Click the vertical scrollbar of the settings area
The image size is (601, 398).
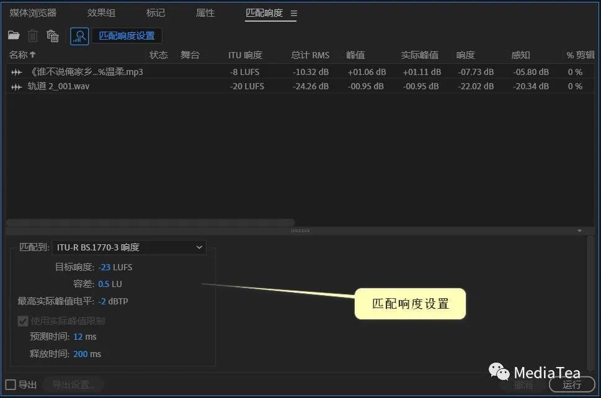(x=590, y=303)
